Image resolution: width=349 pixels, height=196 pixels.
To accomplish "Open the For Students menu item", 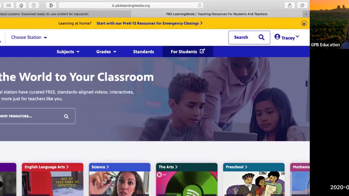I will click(x=188, y=51).
